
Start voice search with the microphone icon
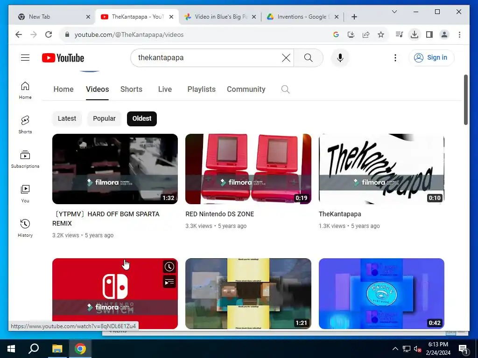340,57
